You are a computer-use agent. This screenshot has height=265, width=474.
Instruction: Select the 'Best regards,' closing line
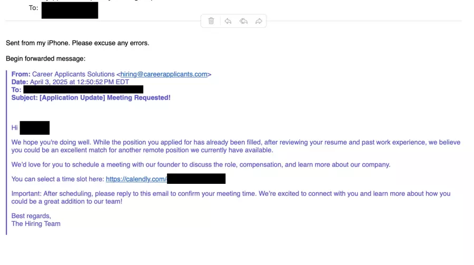[31, 216]
